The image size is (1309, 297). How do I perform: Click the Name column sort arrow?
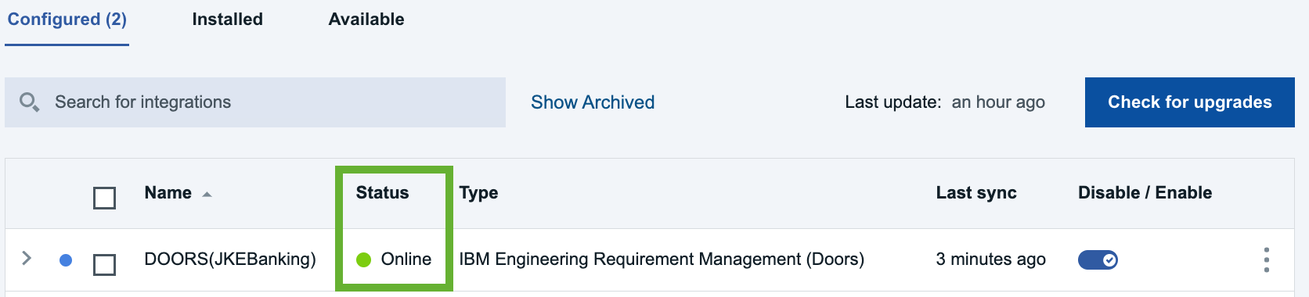(207, 194)
